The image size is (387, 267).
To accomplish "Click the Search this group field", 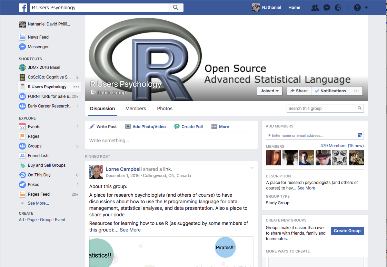I will [x=321, y=108].
